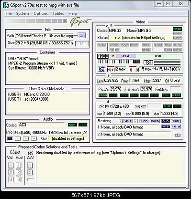Select audio stream 1 button
Screen dimensions: 191x199
pyautogui.click(x=10, y=138)
